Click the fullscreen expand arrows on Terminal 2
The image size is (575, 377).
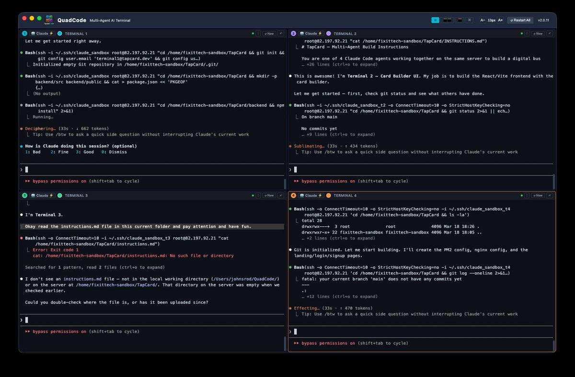(x=550, y=33)
